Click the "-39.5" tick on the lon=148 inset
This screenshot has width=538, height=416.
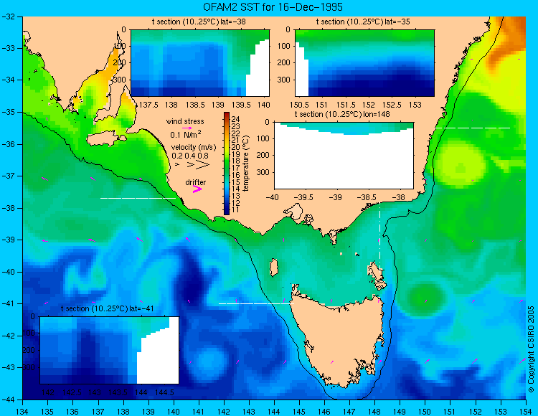tap(305, 197)
